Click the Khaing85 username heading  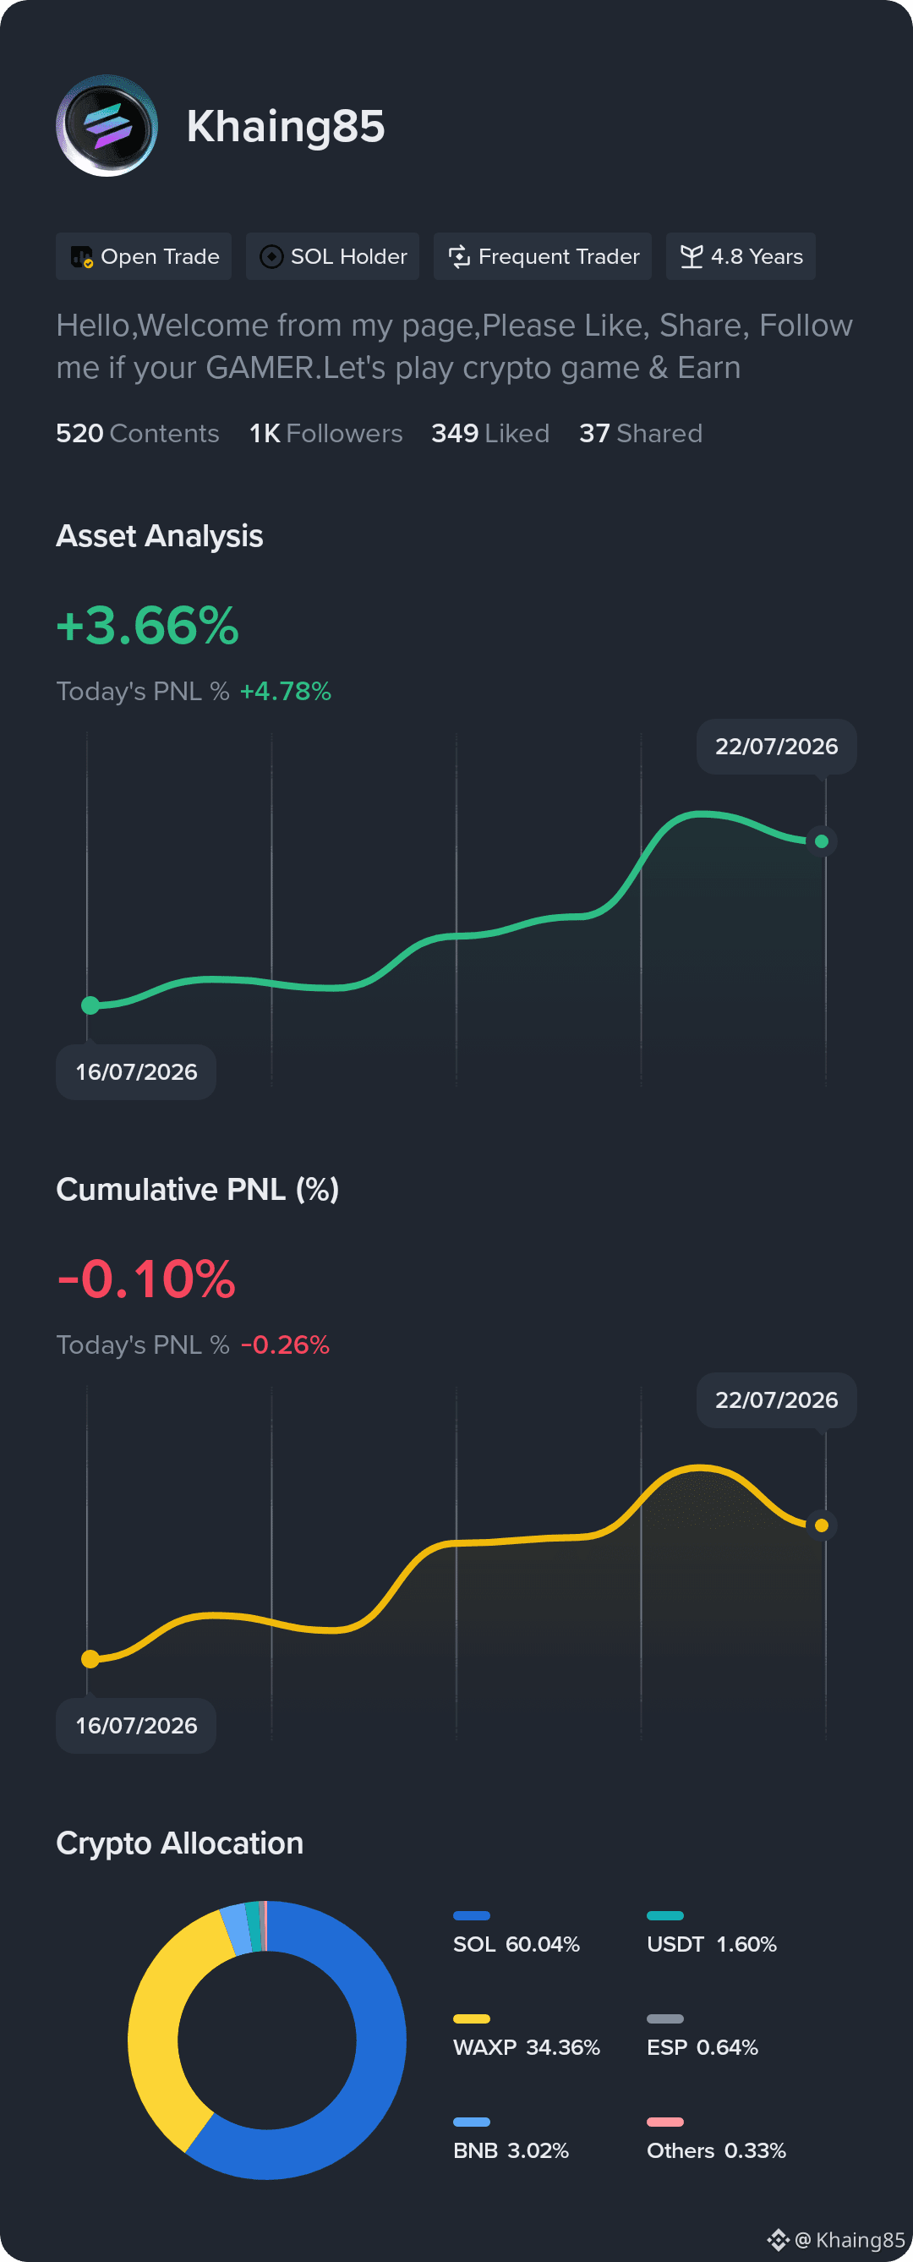pyautogui.click(x=286, y=125)
